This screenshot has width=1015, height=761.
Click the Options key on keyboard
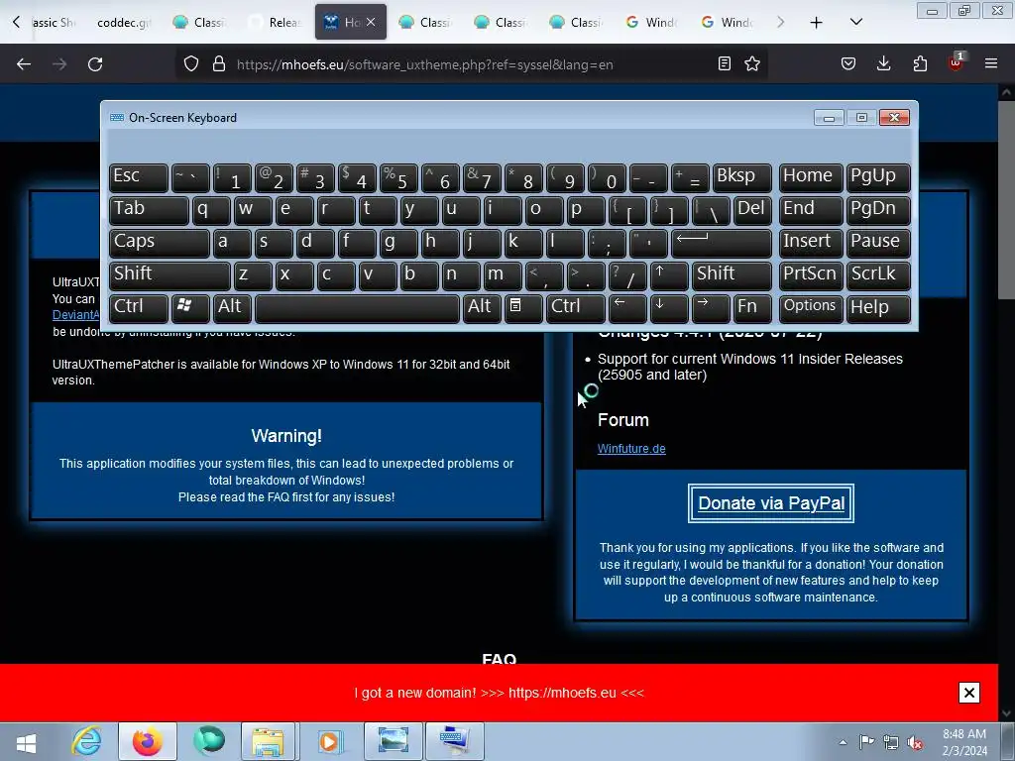811,307
